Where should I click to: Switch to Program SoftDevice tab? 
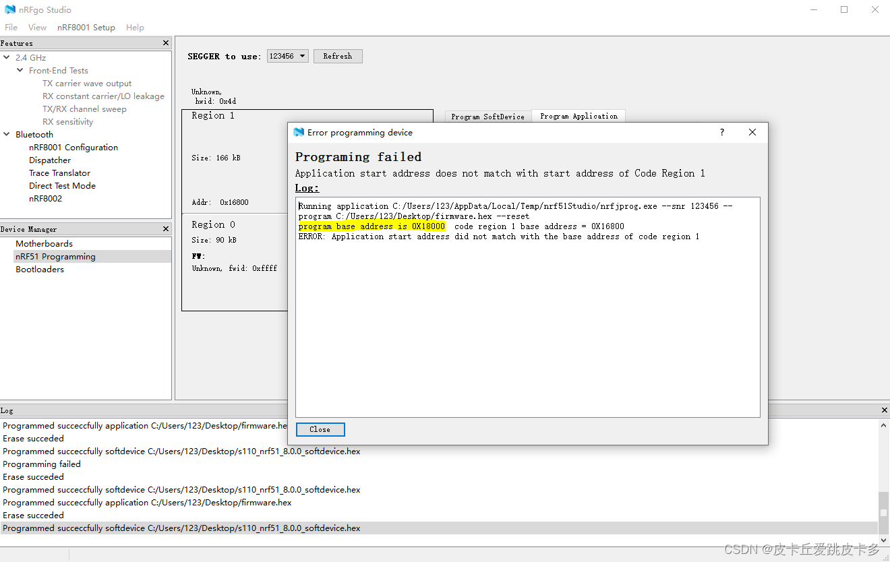(x=487, y=117)
